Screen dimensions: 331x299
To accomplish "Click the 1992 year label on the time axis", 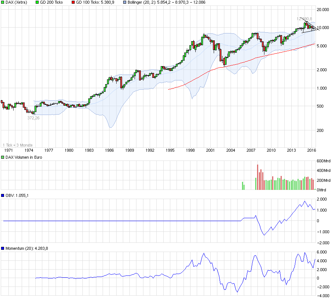I will pos(150,150).
